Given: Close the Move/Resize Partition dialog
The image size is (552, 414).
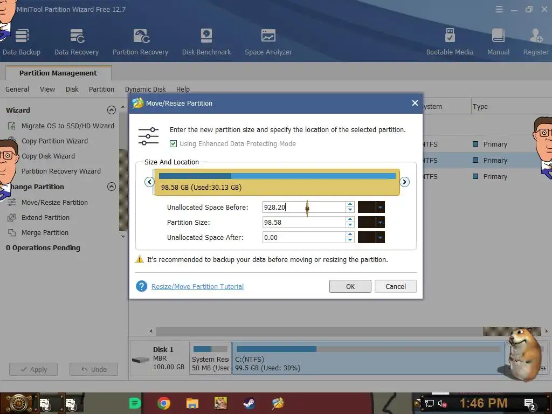Looking at the screenshot, I should pyautogui.click(x=415, y=103).
